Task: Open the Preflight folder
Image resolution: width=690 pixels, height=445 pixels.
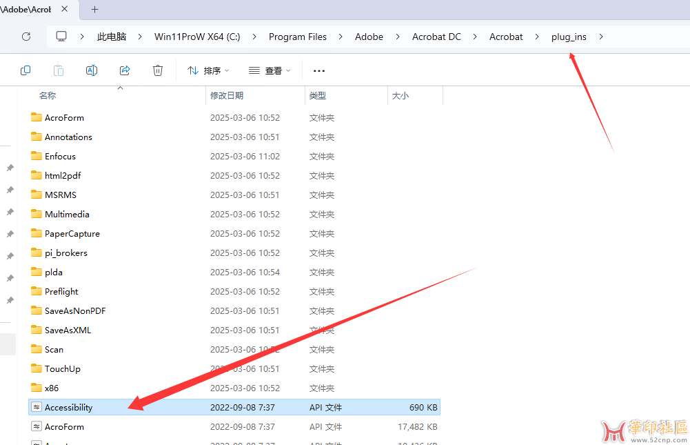Action: tap(61, 291)
